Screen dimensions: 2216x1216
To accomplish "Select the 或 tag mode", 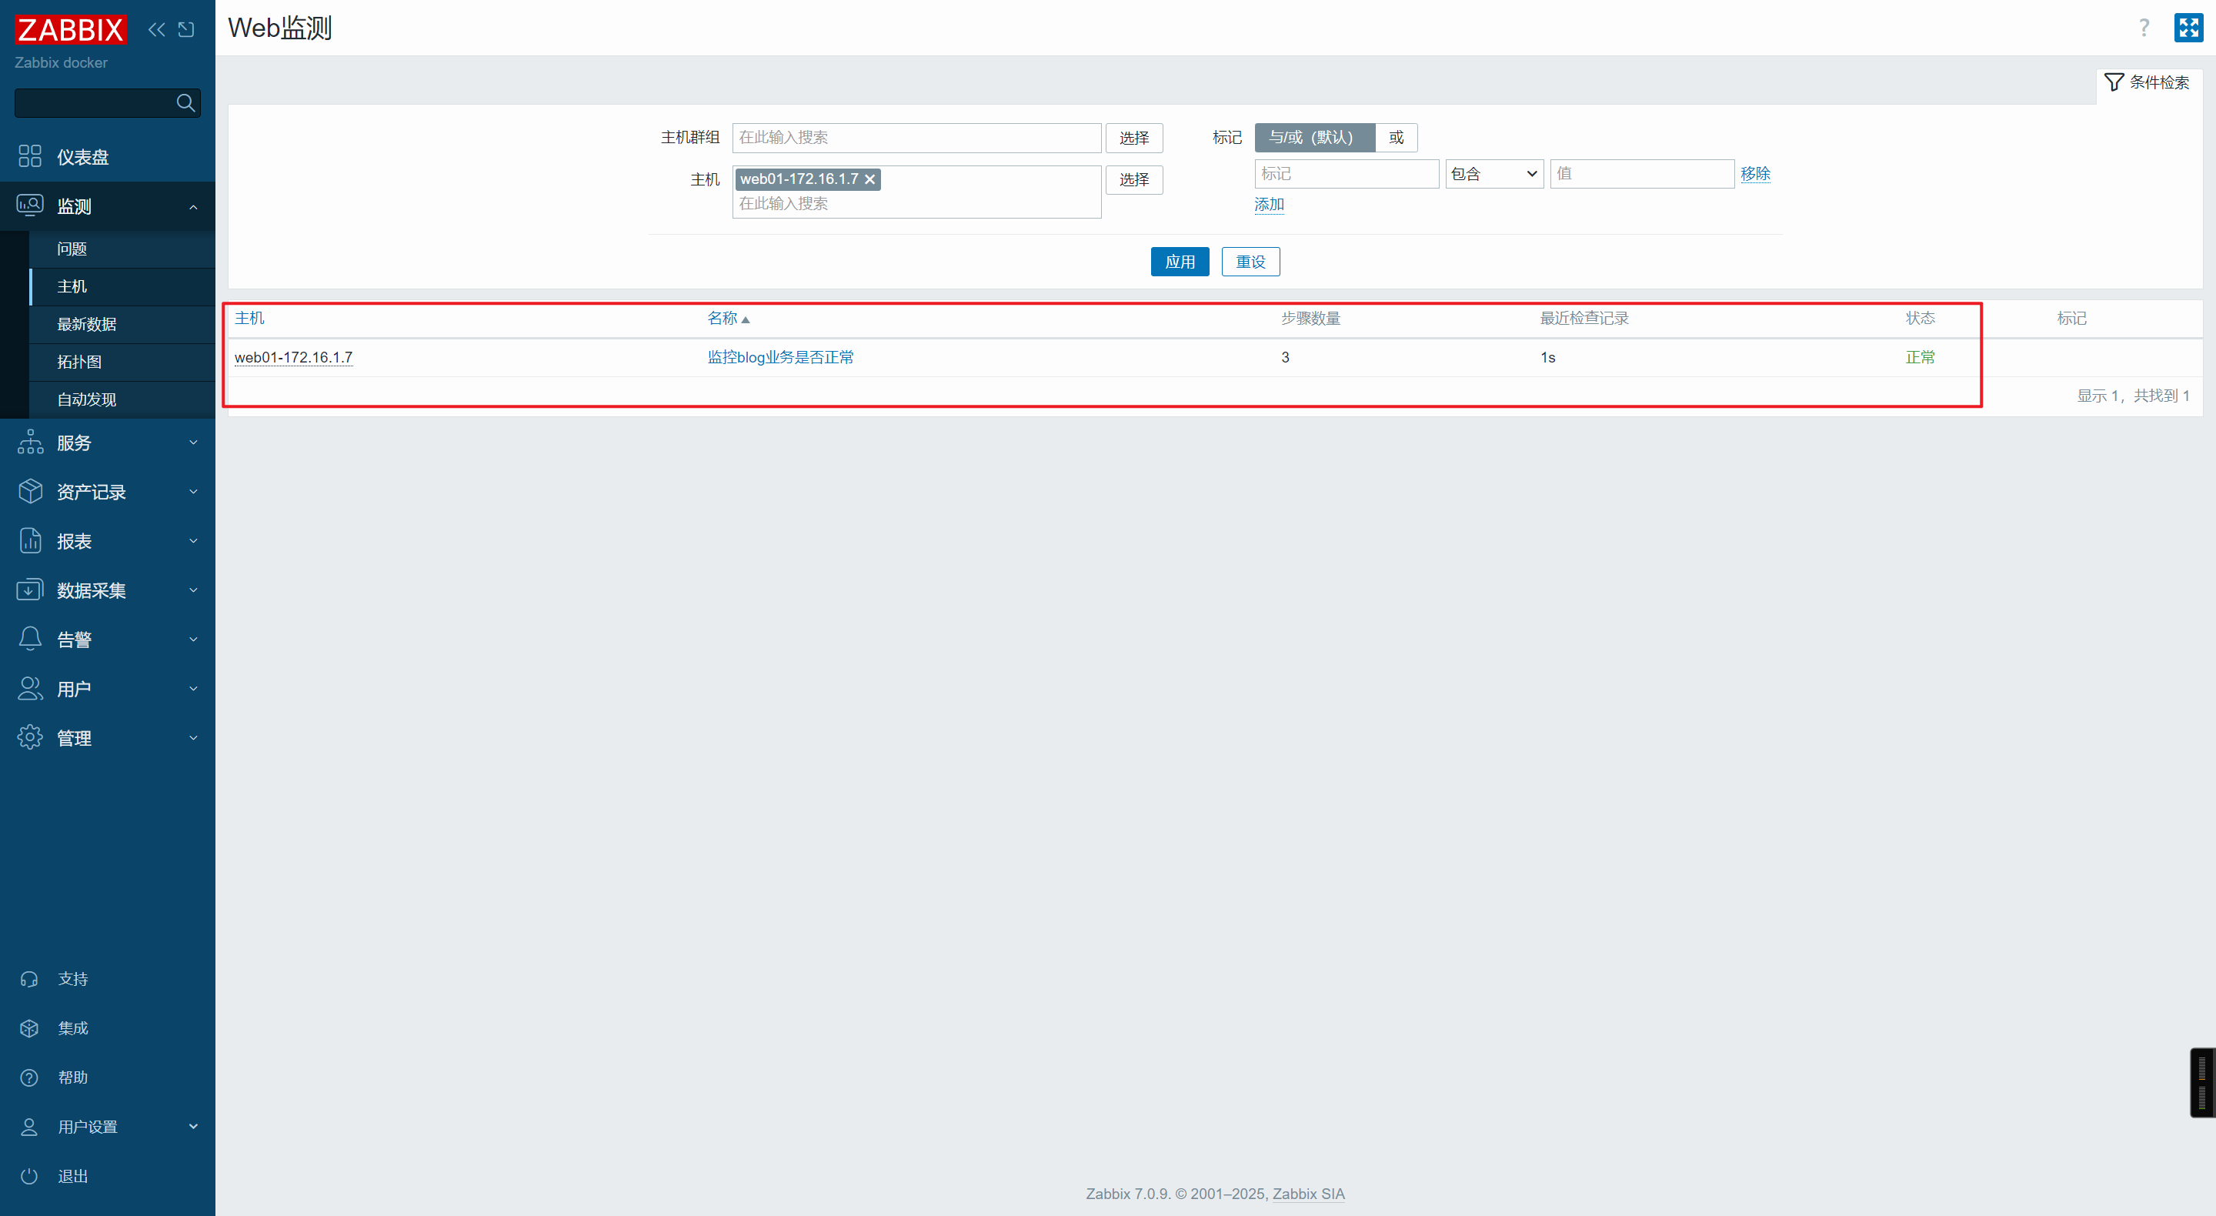I will pos(1397,138).
